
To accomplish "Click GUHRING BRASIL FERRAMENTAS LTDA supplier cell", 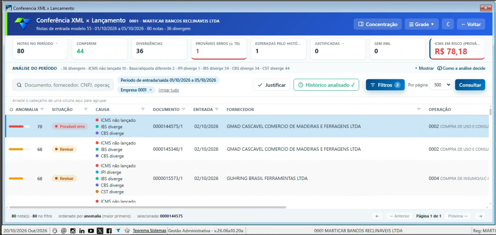I will [267, 178].
